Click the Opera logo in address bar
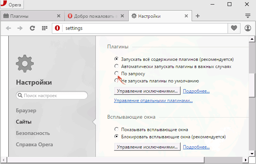 (x=57, y=28)
